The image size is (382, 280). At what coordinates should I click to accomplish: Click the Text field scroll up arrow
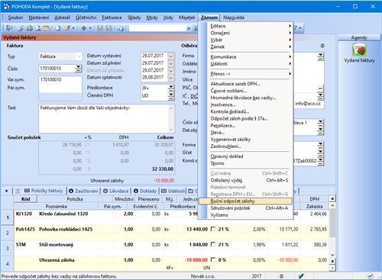coord(171,108)
